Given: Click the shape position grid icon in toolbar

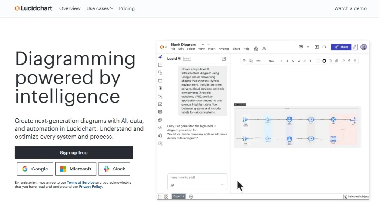Looking at the screenshot, I should coord(330,61).
